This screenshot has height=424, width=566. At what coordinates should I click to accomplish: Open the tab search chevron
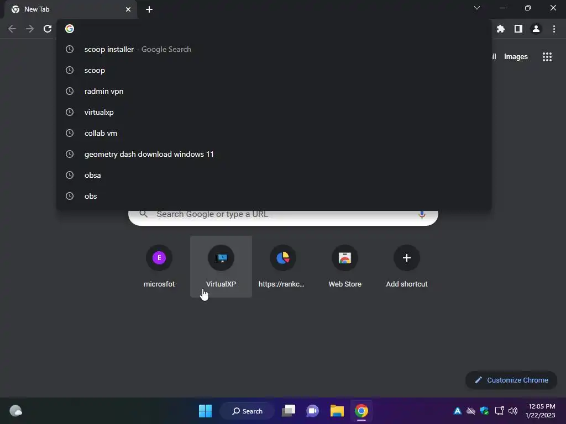click(477, 8)
